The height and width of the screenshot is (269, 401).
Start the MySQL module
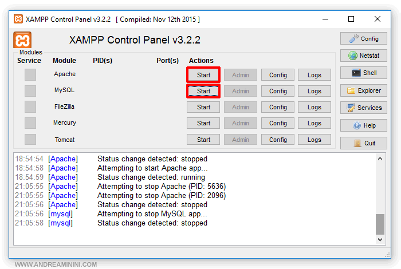(203, 91)
